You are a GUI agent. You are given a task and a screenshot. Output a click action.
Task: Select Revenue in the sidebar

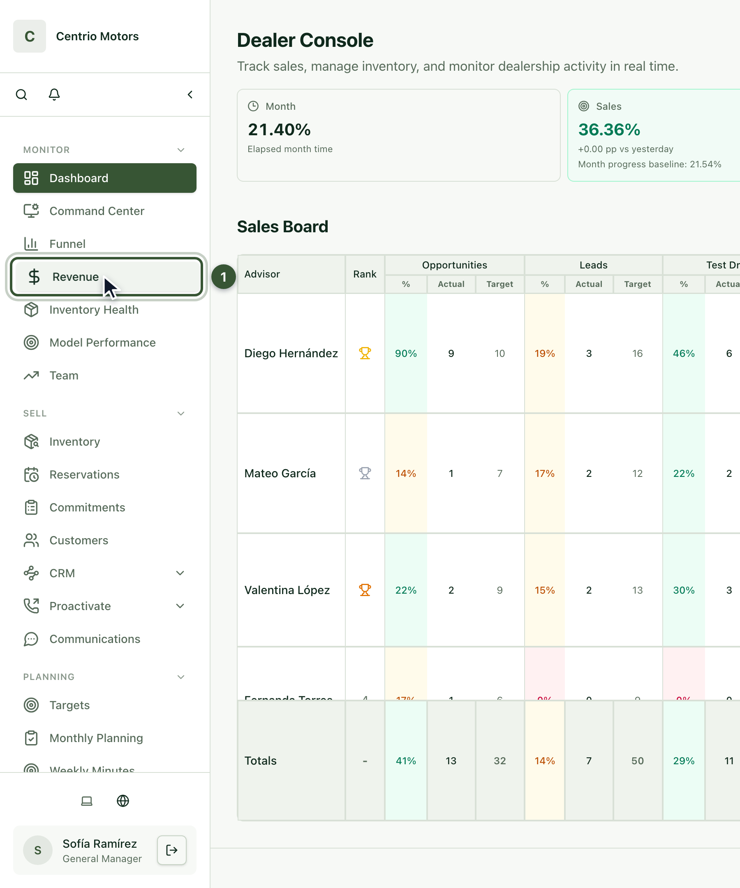click(106, 277)
